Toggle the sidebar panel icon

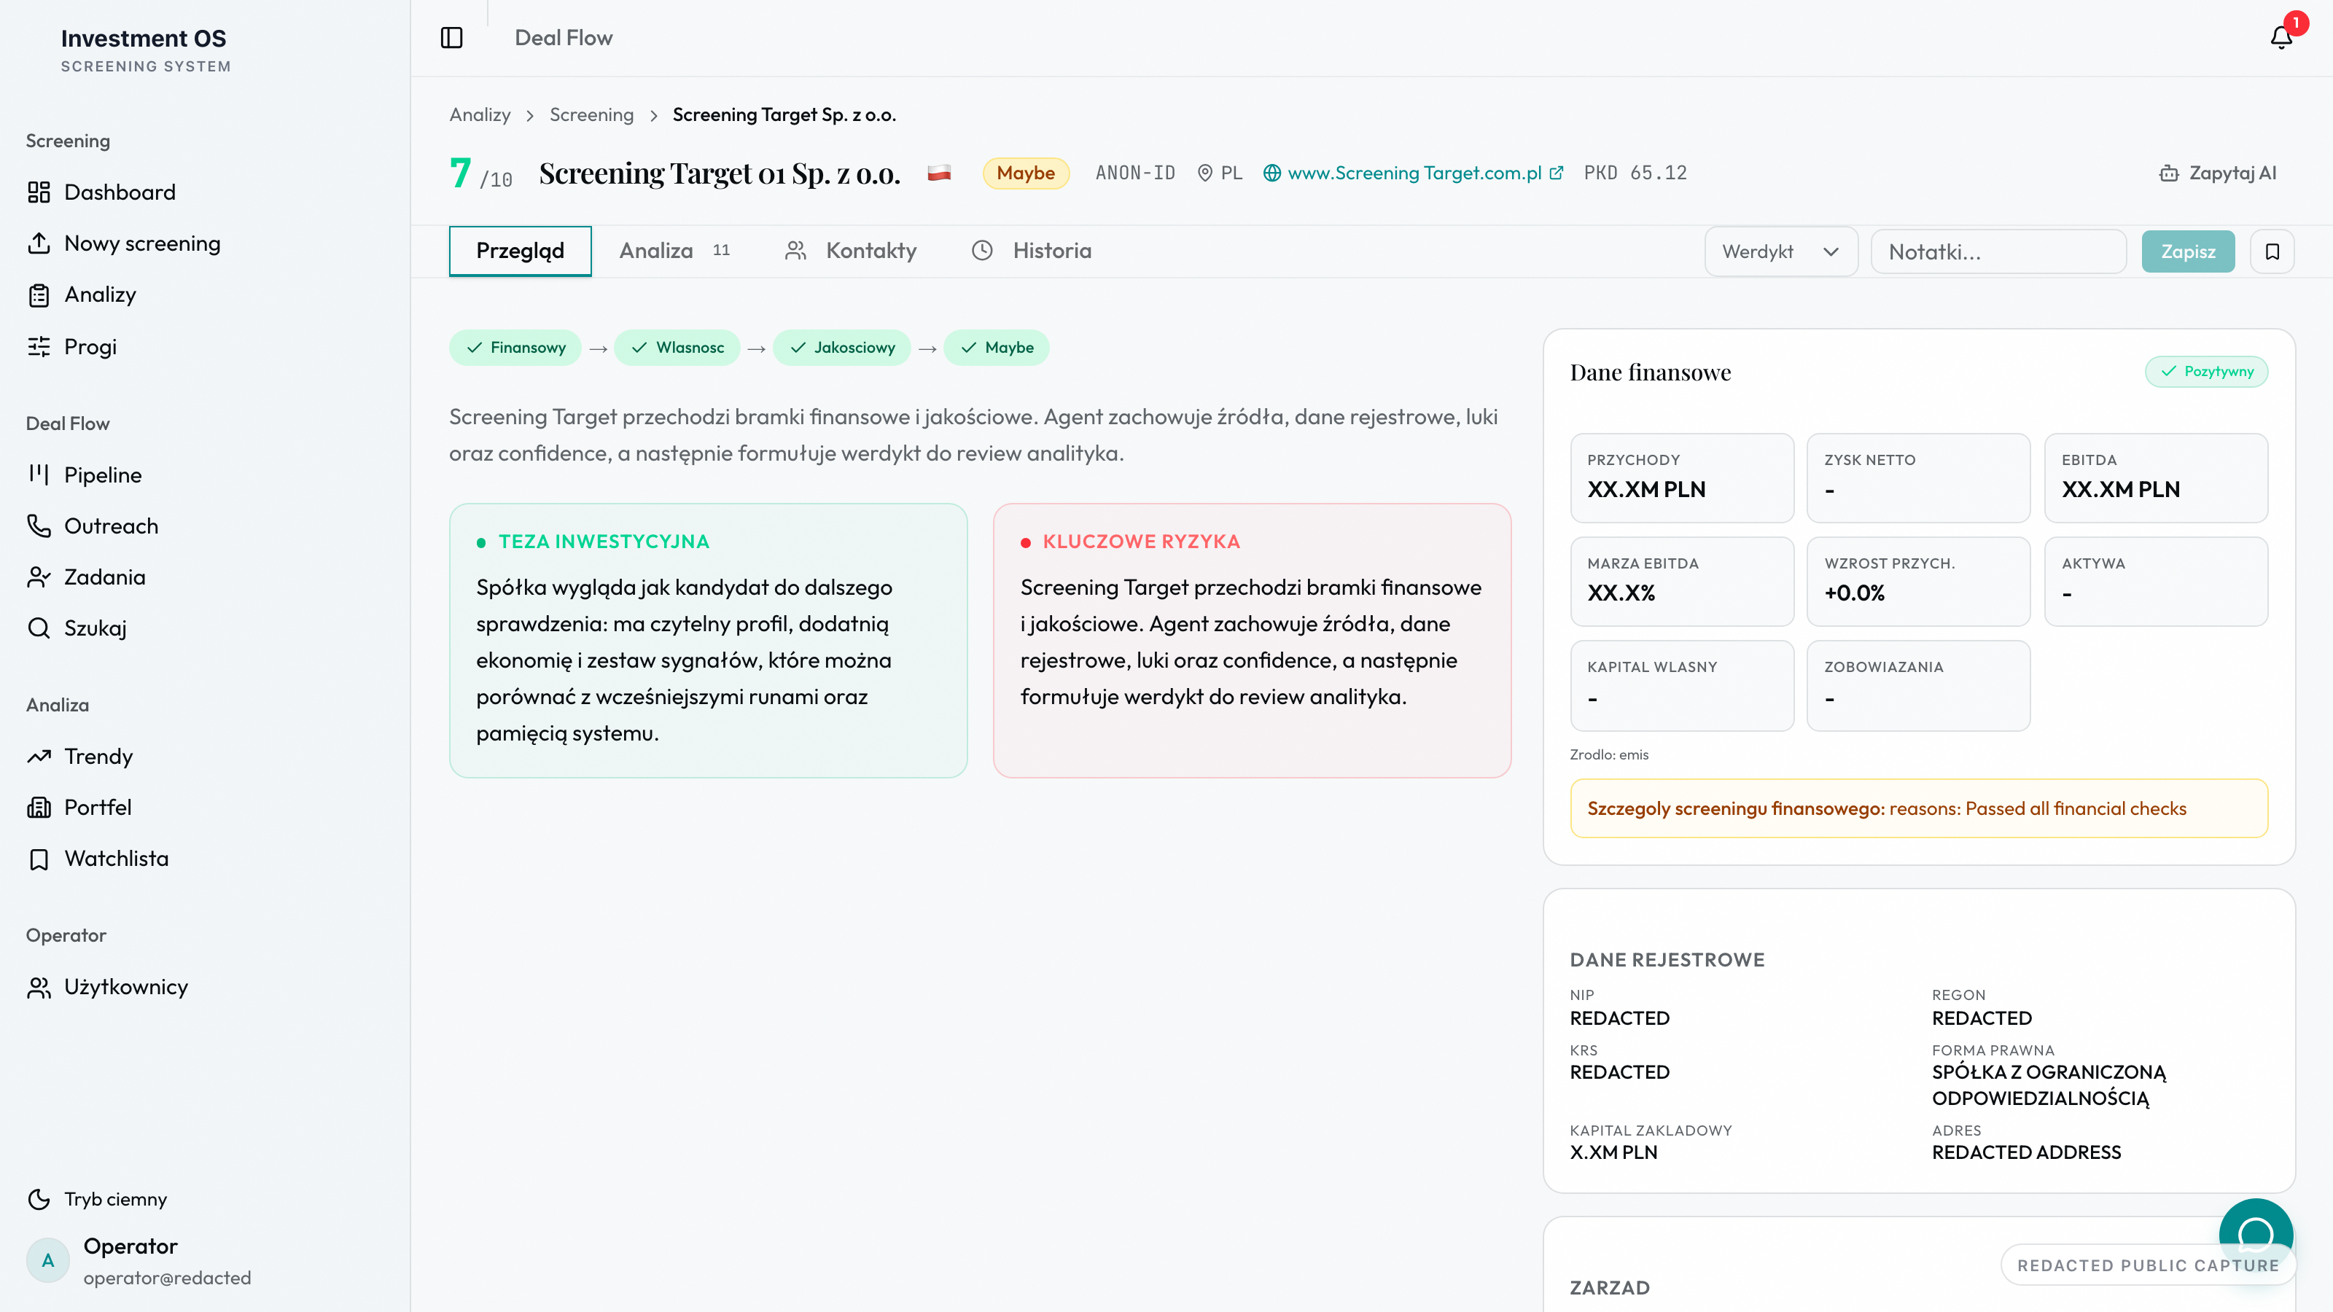click(x=451, y=37)
